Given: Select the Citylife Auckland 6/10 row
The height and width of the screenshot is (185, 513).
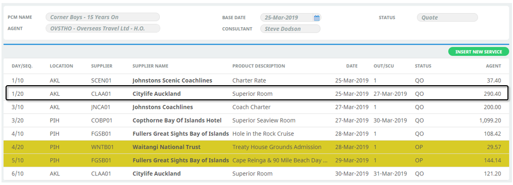Looking at the screenshot, I should 257,173.
